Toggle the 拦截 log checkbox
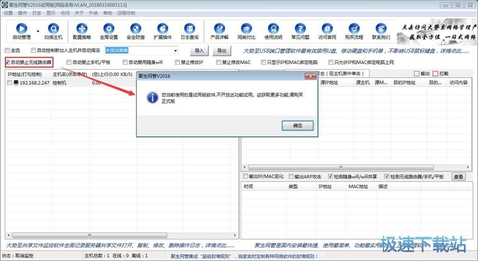Image resolution: width=478 pixels, height=261 pixels. [x=435, y=74]
